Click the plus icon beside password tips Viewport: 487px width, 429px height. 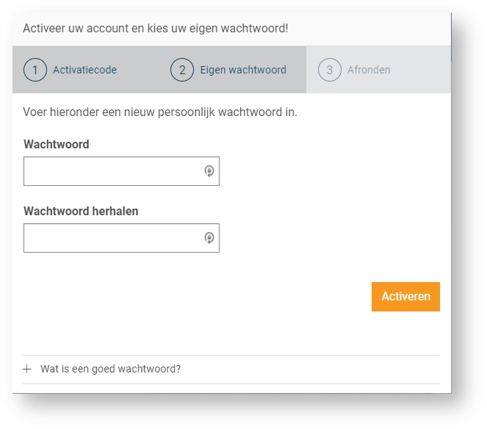point(27,369)
